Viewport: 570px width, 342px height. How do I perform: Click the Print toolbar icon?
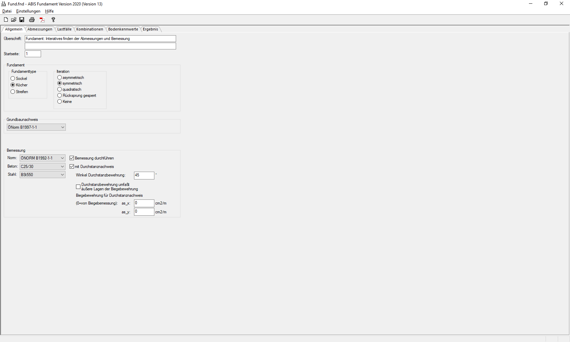point(32,20)
